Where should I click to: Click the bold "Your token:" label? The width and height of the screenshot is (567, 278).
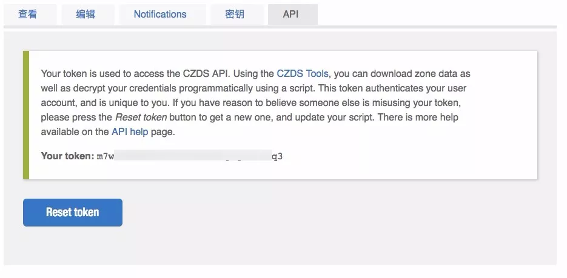click(67, 156)
